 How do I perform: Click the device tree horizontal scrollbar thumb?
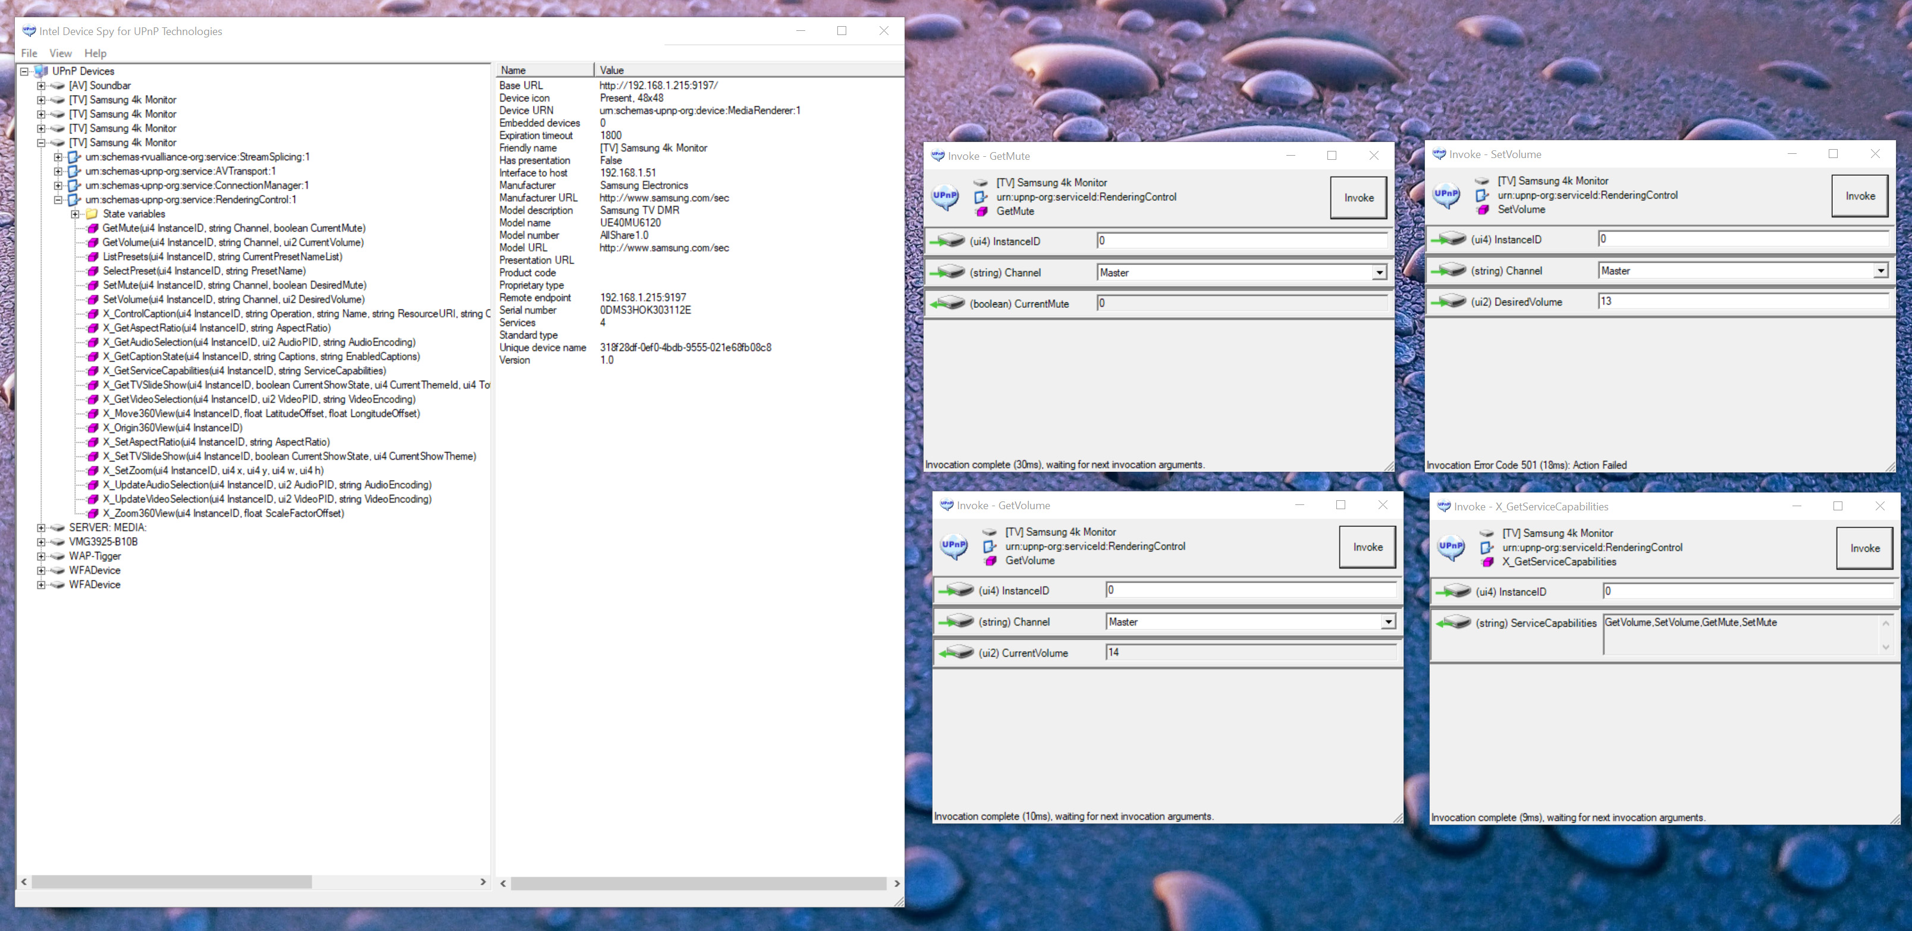(x=171, y=882)
